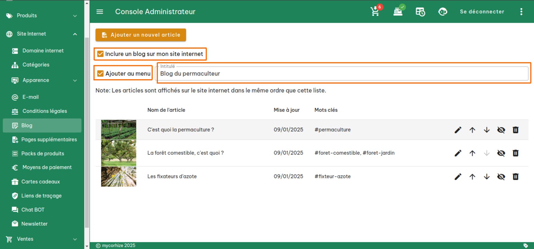
Task: Click the Intitulé field 'Blog du permaculteur'
Action: pos(341,74)
